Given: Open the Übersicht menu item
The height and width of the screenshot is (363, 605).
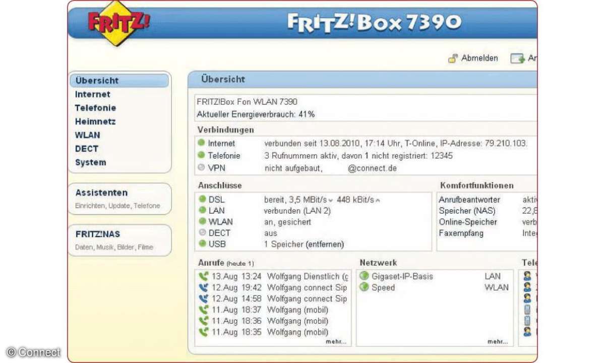Looking at the screenshot, I should (x=119, y=81).
